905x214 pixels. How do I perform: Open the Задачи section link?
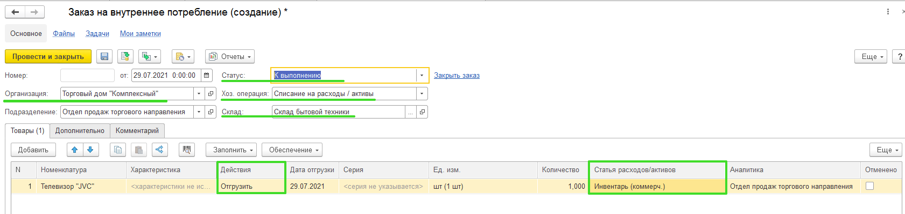point(97,33)
